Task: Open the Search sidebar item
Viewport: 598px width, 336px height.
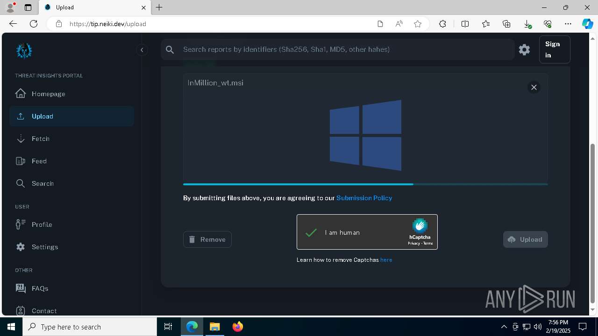Action: [x=71, y=183]
